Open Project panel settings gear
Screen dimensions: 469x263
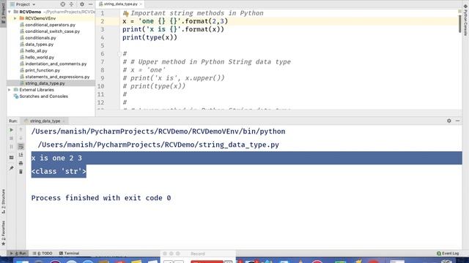(x=82, y=4)
